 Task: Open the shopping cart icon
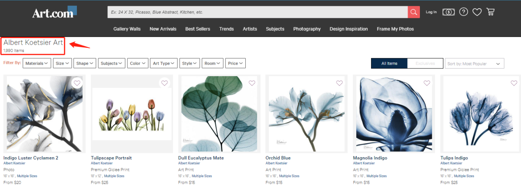[490, 12]
